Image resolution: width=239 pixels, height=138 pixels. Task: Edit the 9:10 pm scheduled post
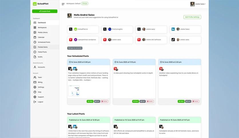[143, 102]
